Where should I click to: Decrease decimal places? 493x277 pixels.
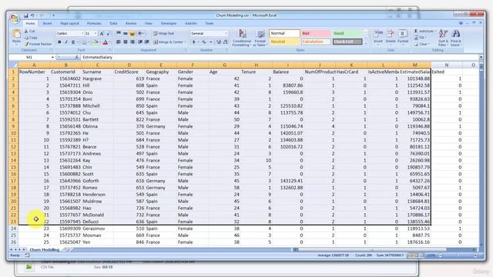[225, 42]
